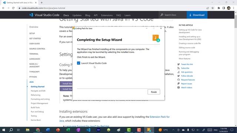This screenshot has height=133, width=237.
Task: Click the Visual Studio Code logo
Action: click(x=44, y=15)
